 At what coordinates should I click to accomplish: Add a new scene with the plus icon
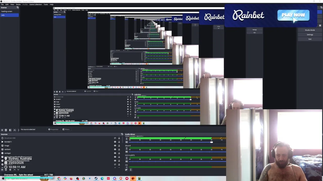[x=2, y=130]
